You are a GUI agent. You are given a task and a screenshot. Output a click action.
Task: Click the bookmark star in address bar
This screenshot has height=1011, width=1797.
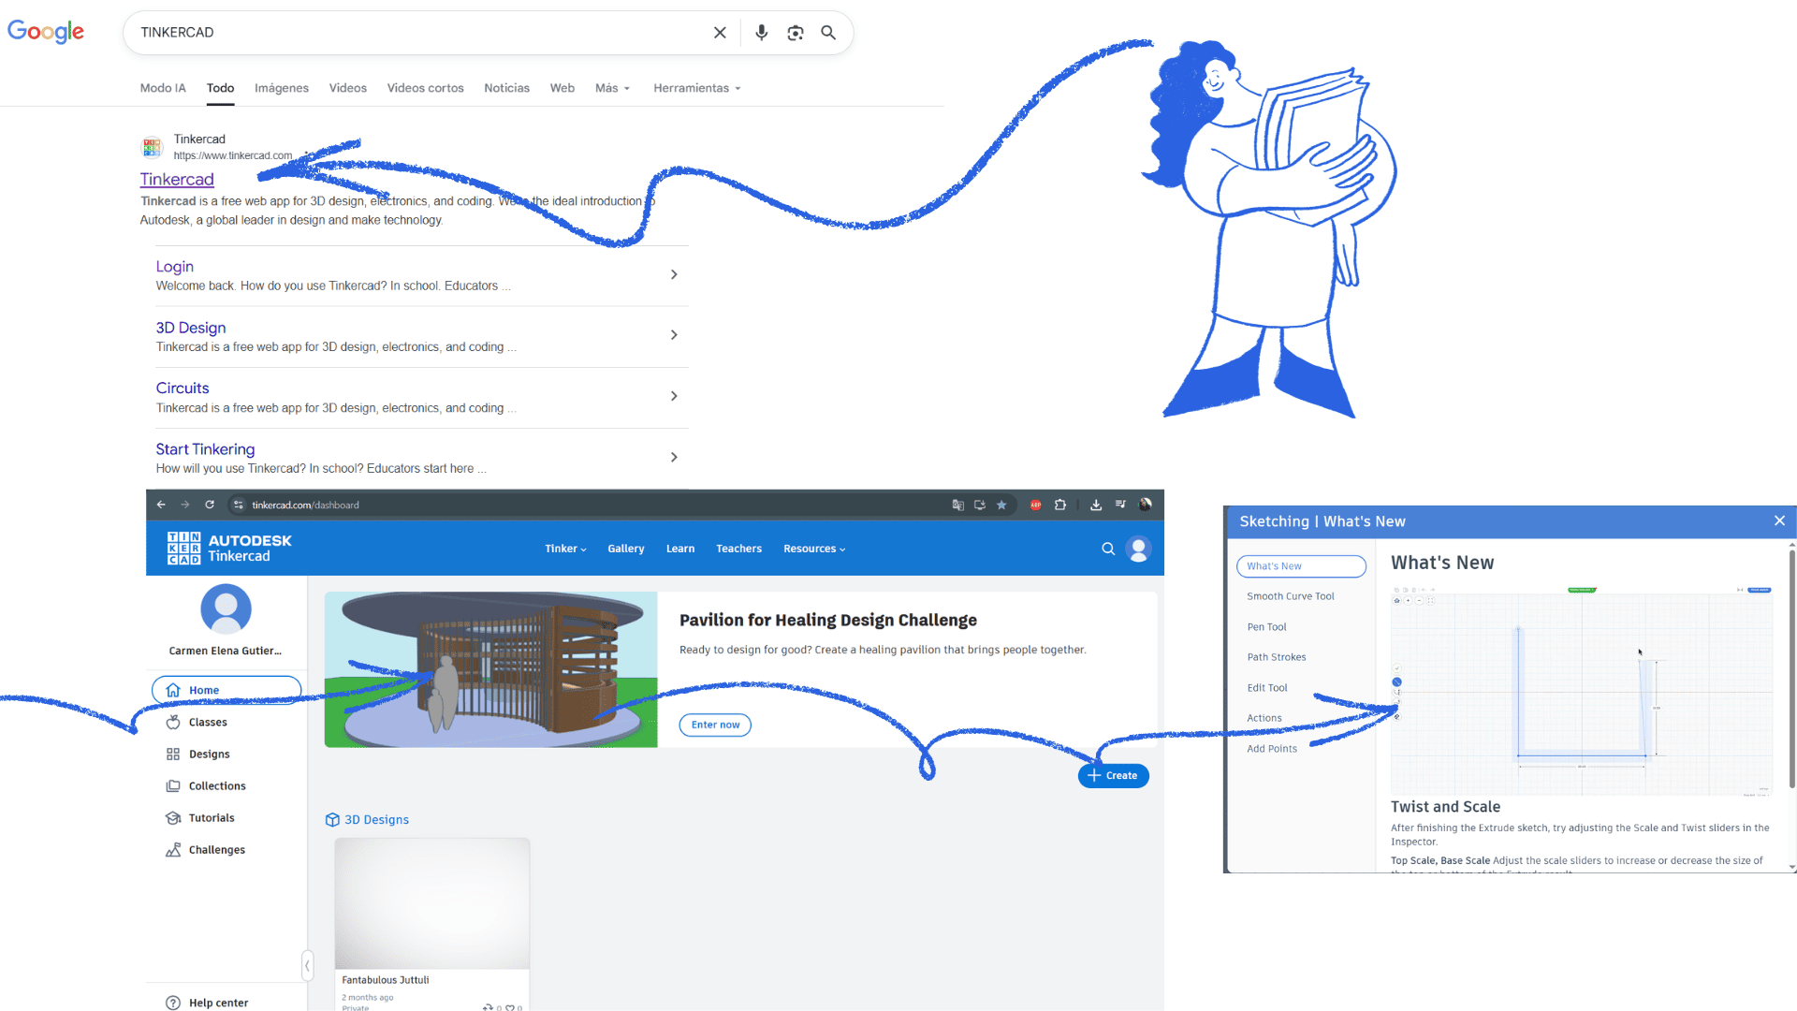[1001, 505]
